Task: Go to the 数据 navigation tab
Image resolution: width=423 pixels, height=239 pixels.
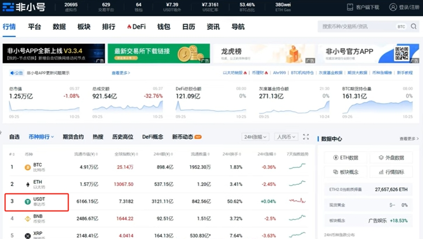Action: tap(59, 27)
